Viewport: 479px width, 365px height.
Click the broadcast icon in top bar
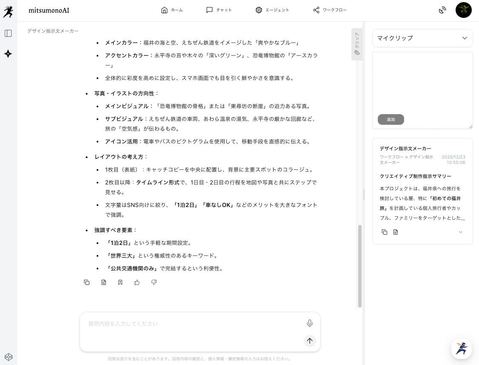click(442, 10)
